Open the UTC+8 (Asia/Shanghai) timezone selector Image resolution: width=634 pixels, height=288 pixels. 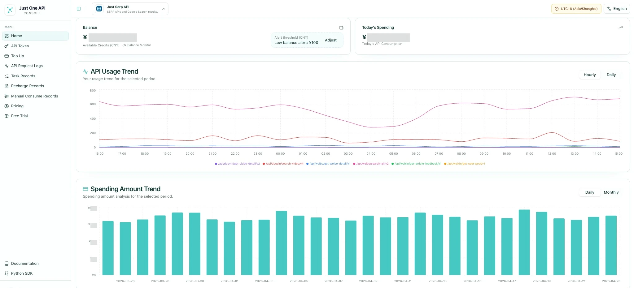pyautogui.click(x=576, y=9)
